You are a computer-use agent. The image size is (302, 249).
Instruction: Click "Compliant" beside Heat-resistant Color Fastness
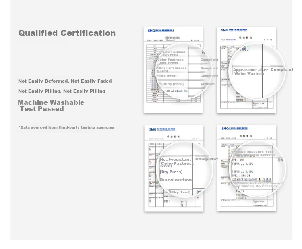207,159
